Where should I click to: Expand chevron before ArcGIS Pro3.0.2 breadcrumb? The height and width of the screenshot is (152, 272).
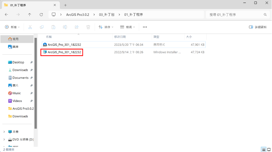click(x=61, y=15)
